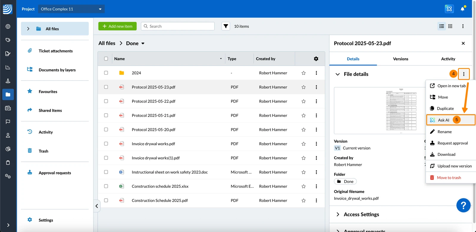Switch to the Versions tab
The image size is (476, 232).
click(x=400, y=59)
